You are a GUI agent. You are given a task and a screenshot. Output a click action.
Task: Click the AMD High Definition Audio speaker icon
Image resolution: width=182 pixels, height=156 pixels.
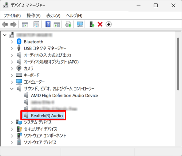pos(26,95)
